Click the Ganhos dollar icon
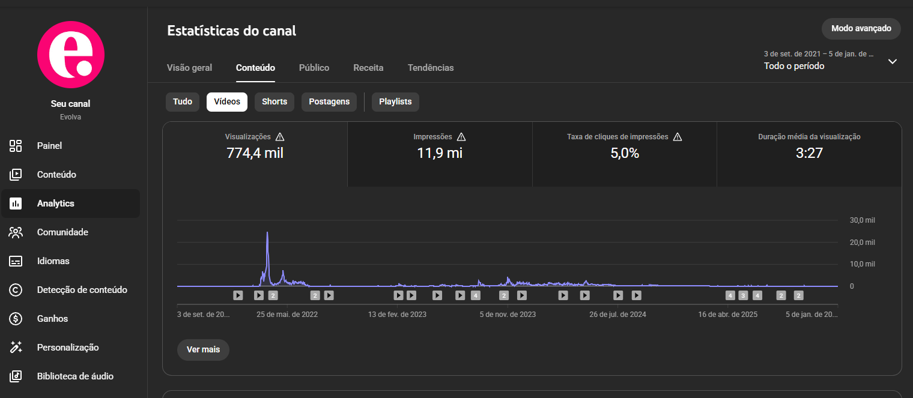This screenshot has width=913, height=398. [x=16, y=319]
